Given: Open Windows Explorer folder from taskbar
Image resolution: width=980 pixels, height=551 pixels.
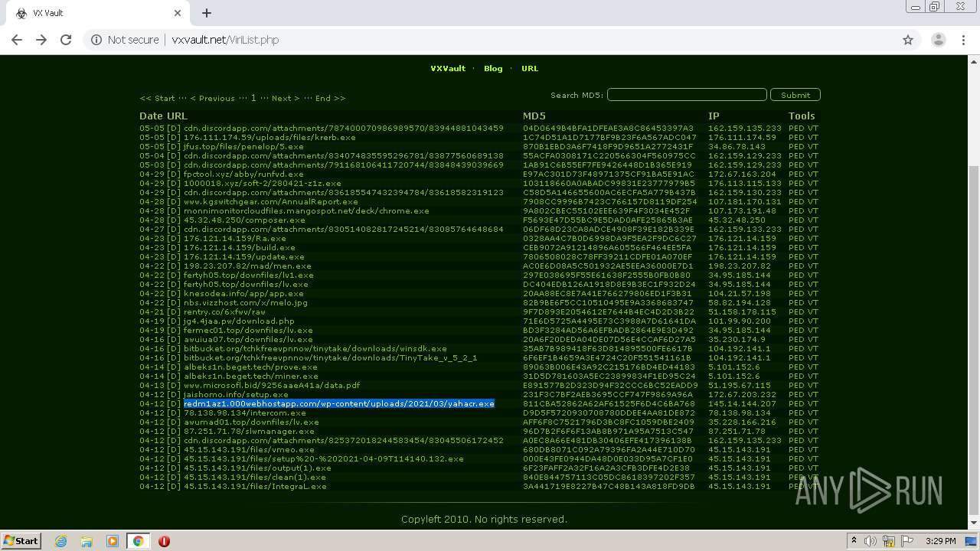Looking at the screenshot, I should tap(87, 541).
